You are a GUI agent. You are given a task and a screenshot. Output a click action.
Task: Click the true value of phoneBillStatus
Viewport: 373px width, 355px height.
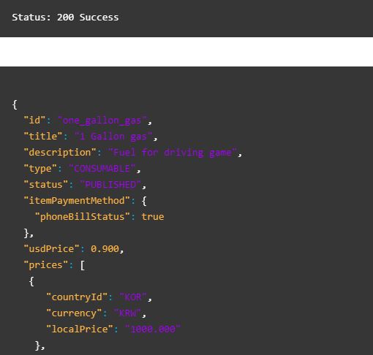click(153, 217)
